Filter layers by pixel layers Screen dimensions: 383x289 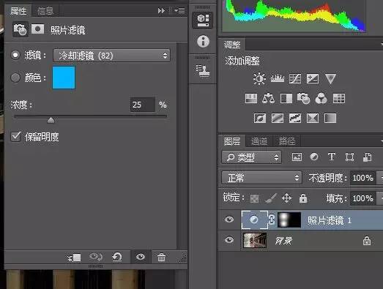[x=297, y=157]
